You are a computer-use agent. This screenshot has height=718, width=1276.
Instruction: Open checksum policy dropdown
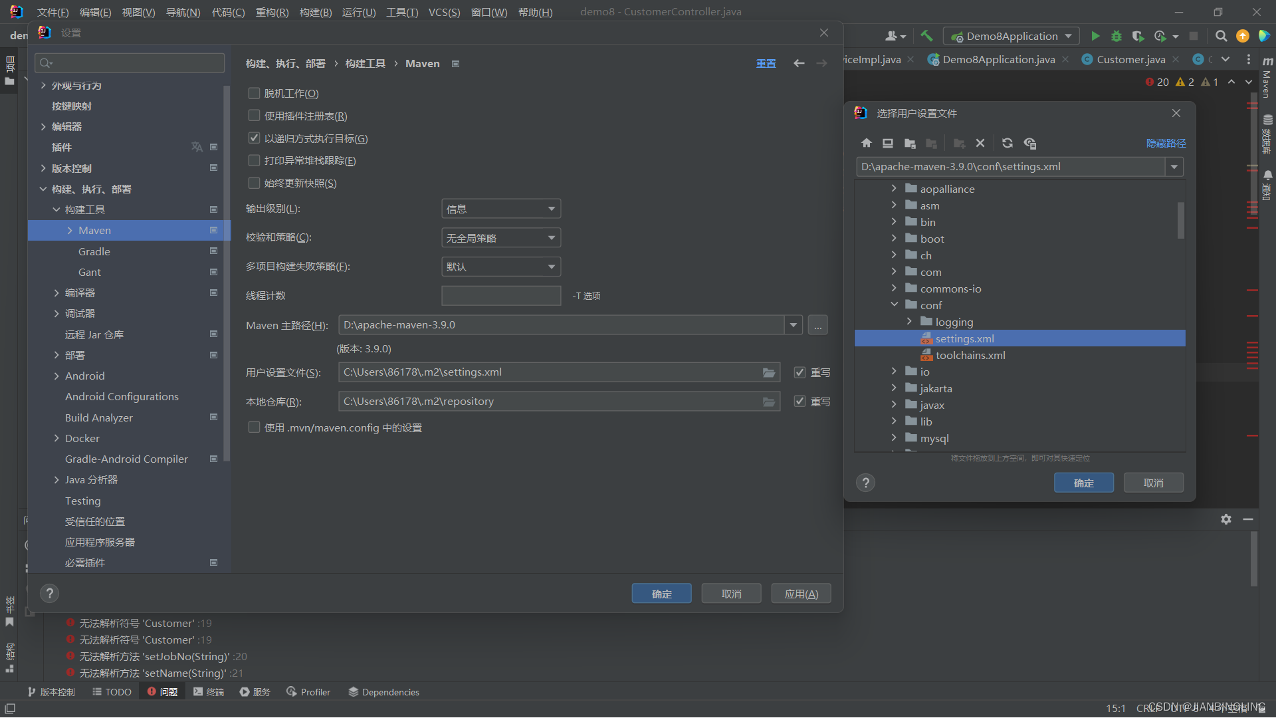click(501, 238)
